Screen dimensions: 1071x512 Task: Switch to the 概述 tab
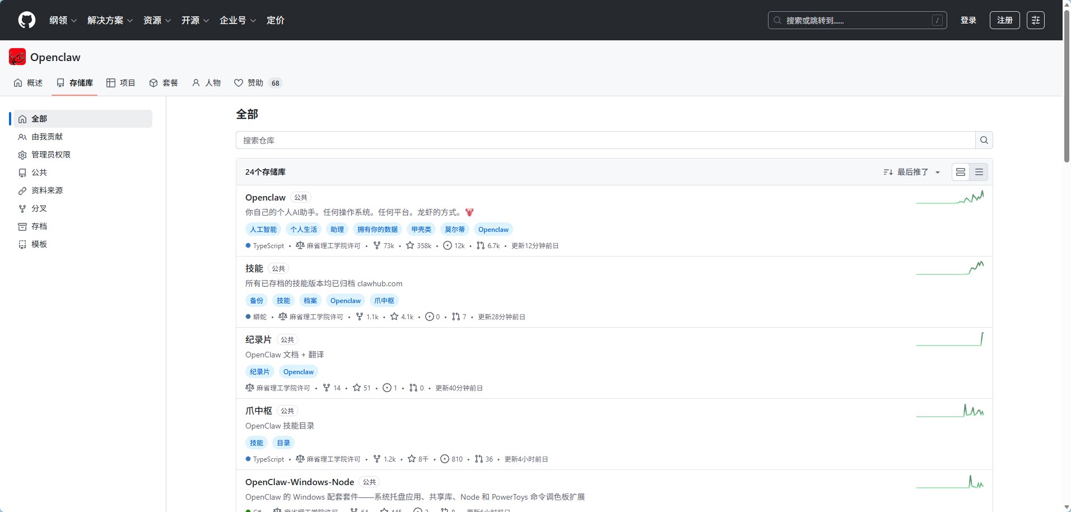28,83
